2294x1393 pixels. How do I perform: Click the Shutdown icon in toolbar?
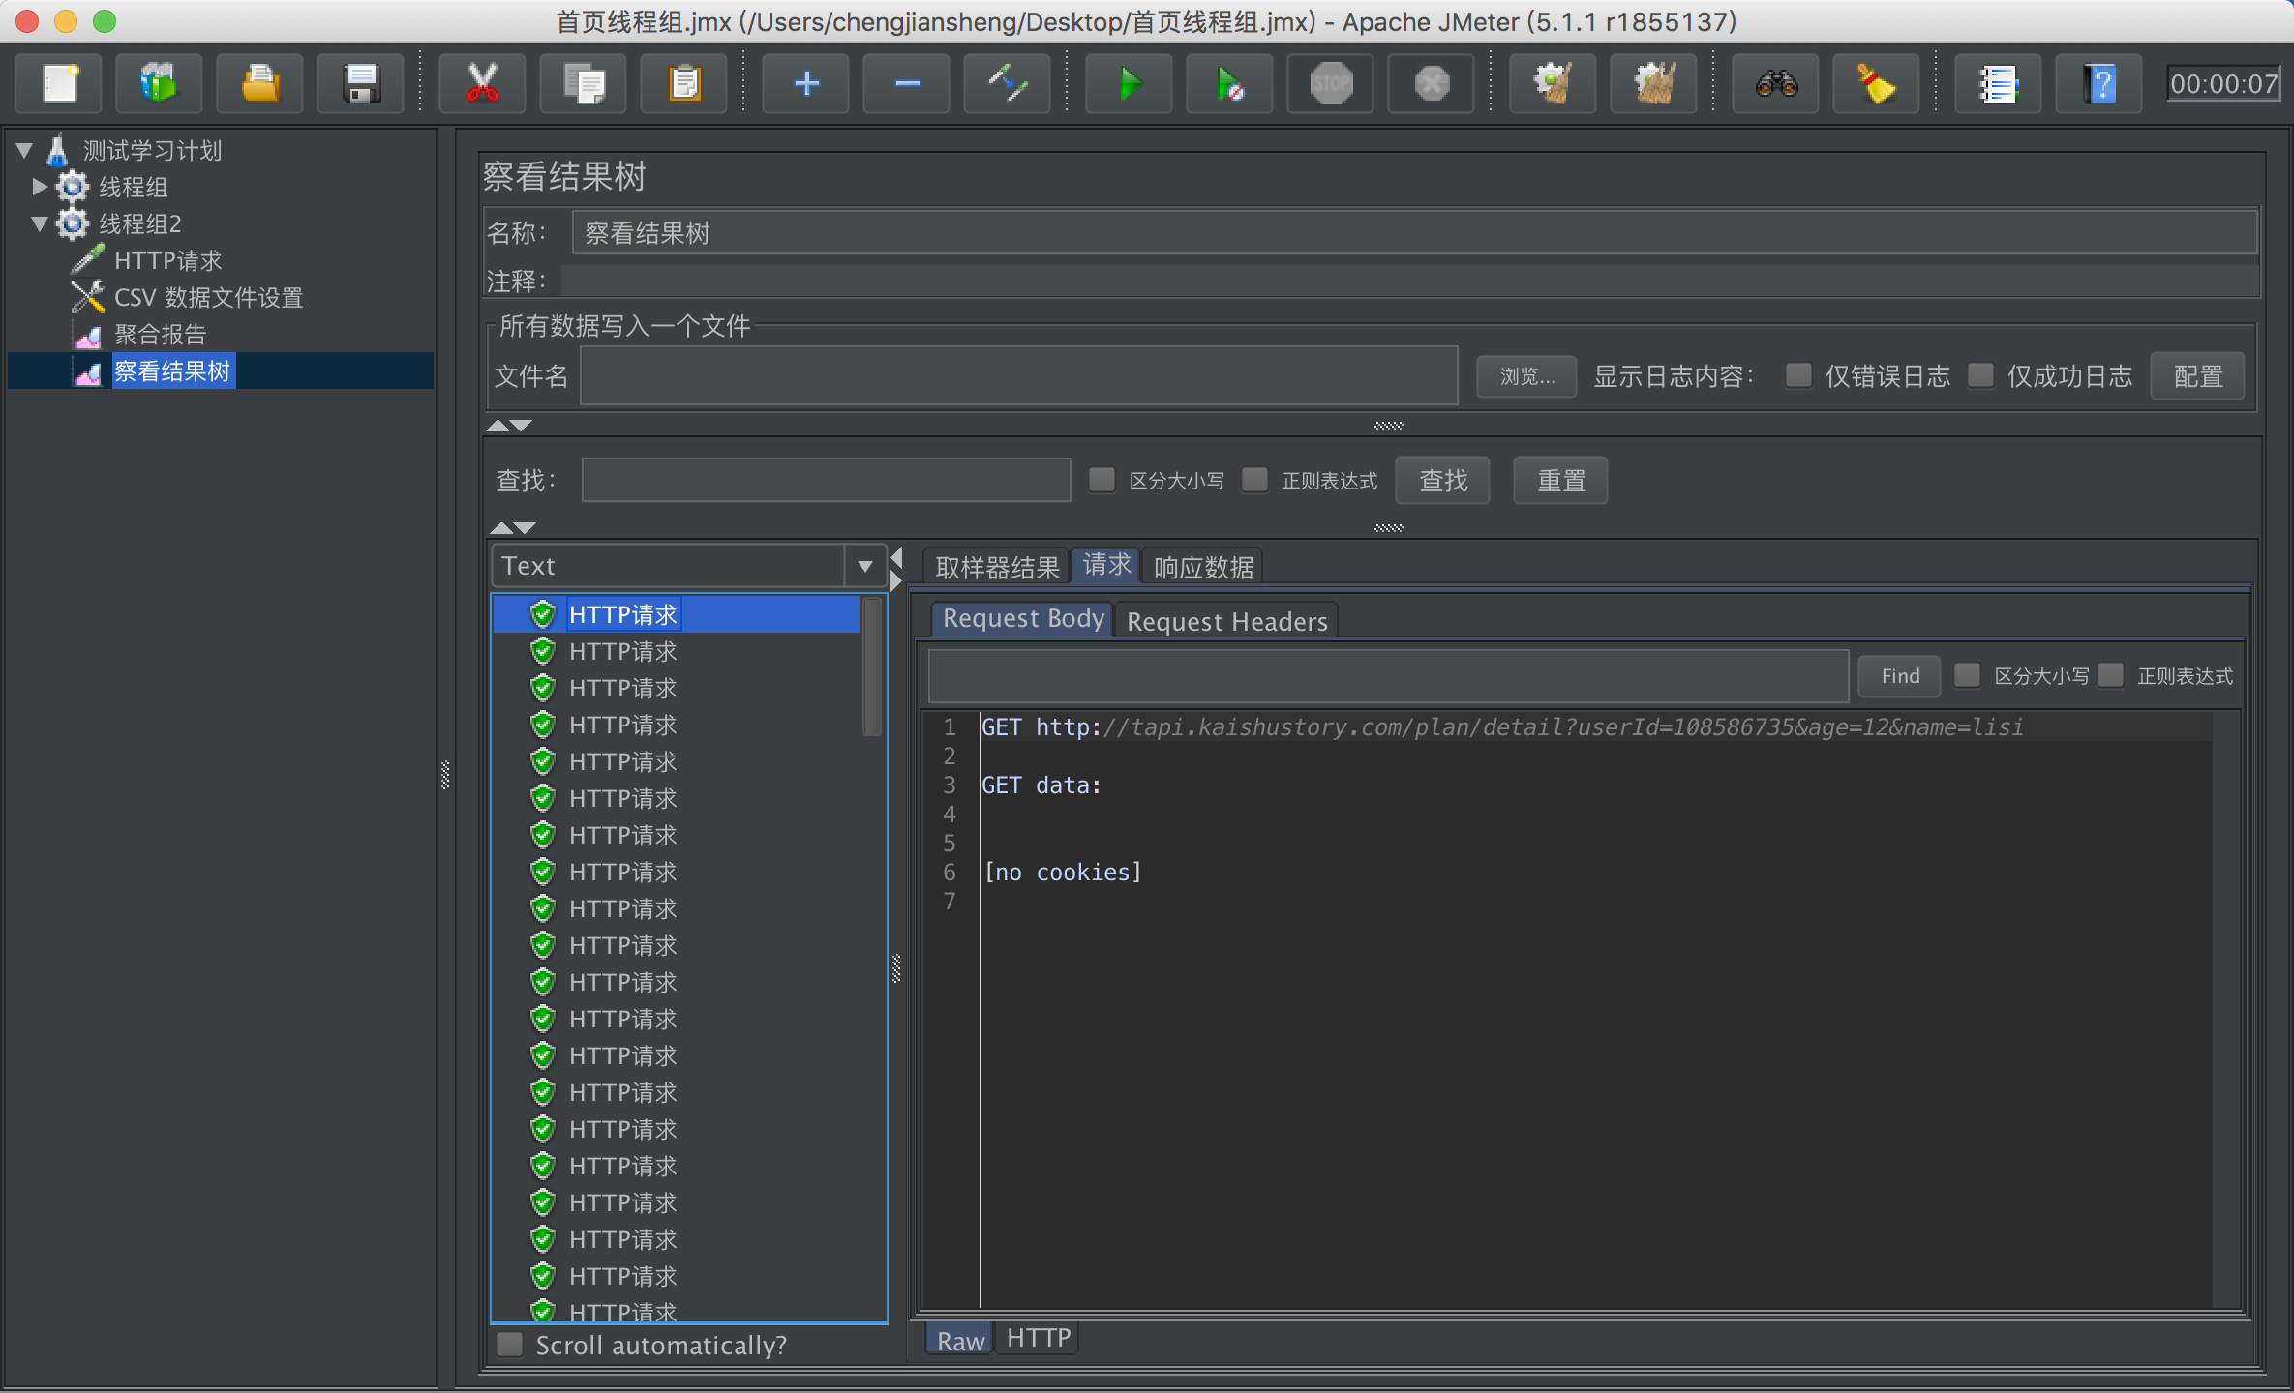tap(1432, 84)
